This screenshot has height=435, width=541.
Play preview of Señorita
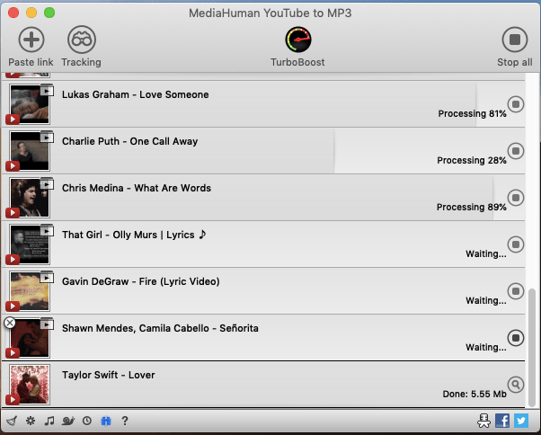13,353
